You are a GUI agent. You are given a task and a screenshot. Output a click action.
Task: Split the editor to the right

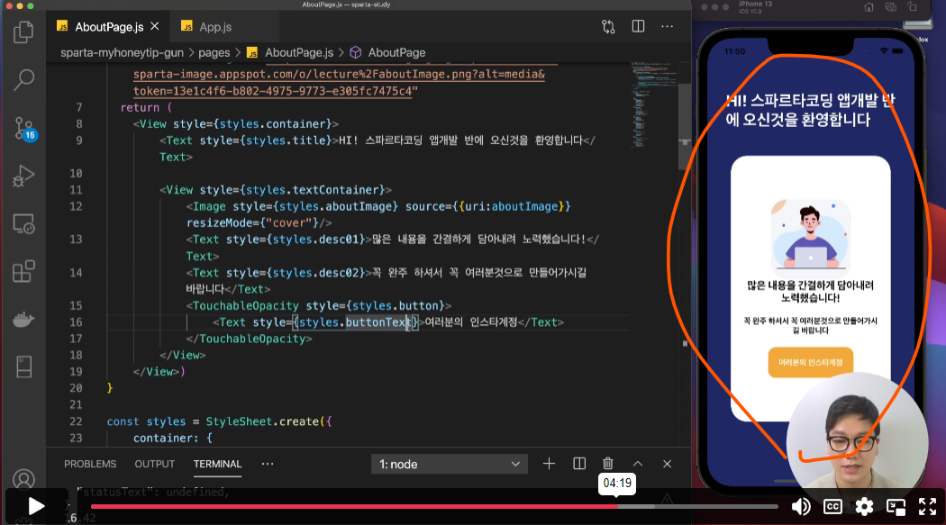point(638,26)
